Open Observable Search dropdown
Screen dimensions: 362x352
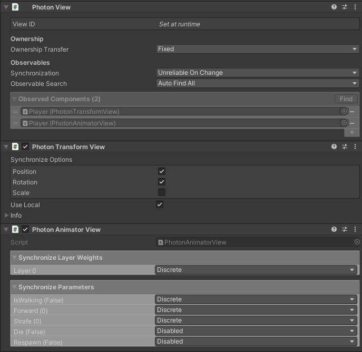pyautogui.click(x=258, y=83)
